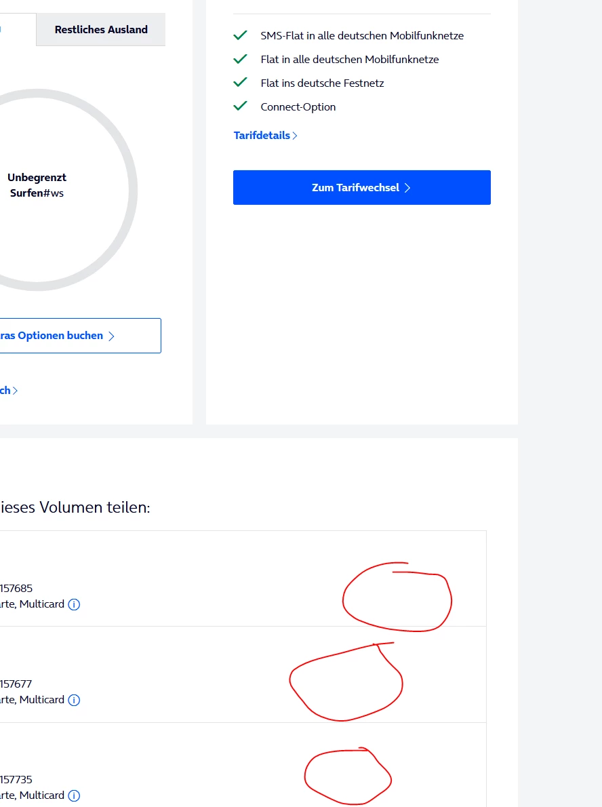Switch to the Restliches Ausland tab
Image resolution: width=602 pixels, height=807 pixels.
coord(101,30)
